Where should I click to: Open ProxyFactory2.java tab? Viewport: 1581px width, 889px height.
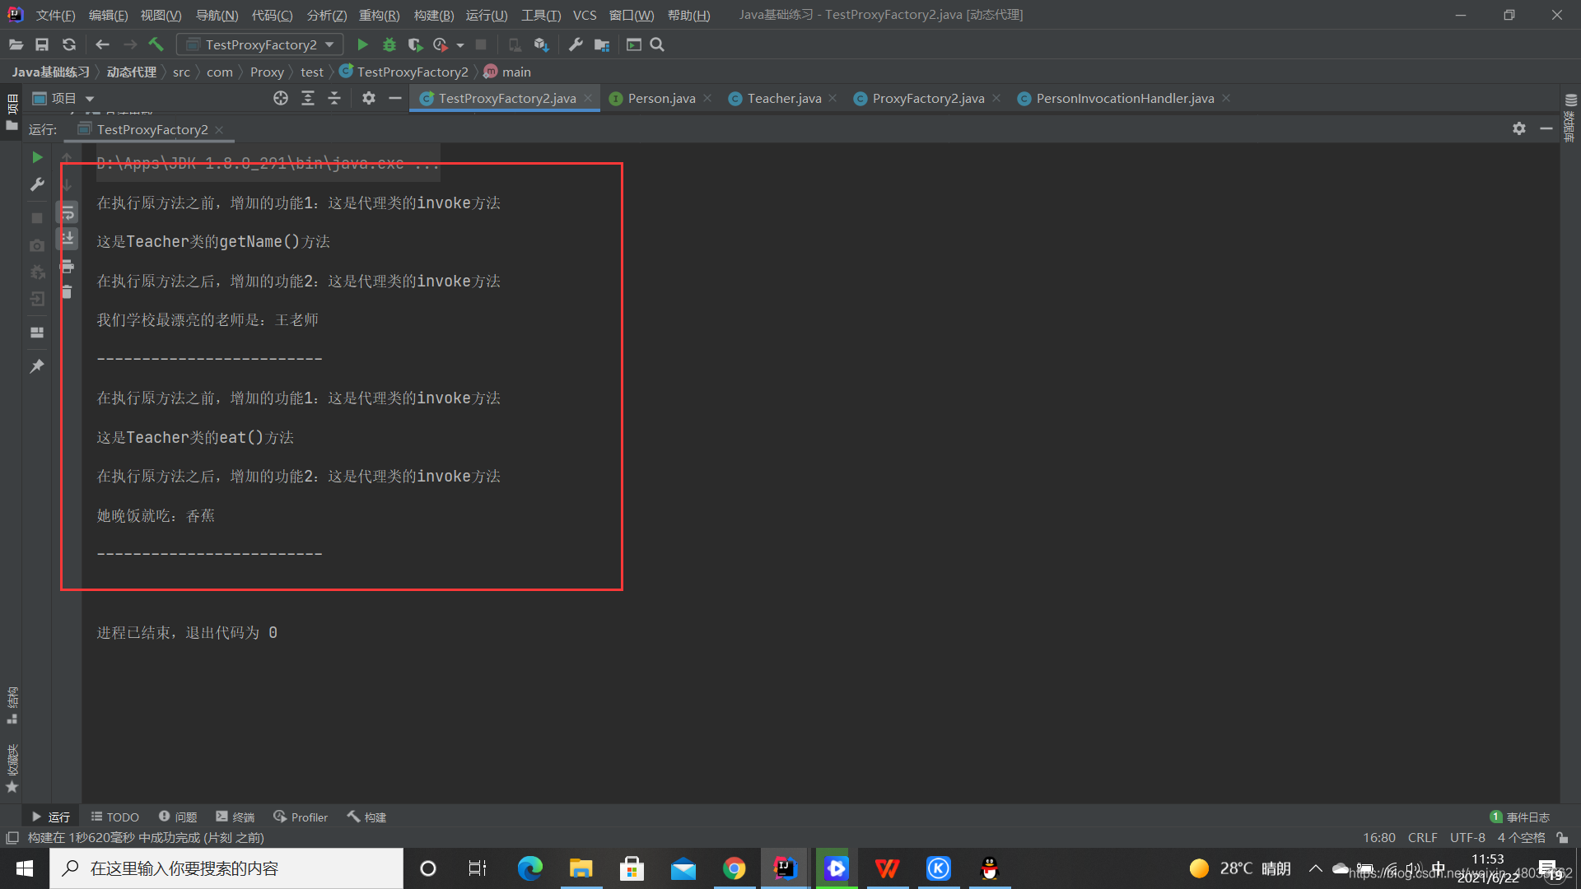click(x=928, y=98)
